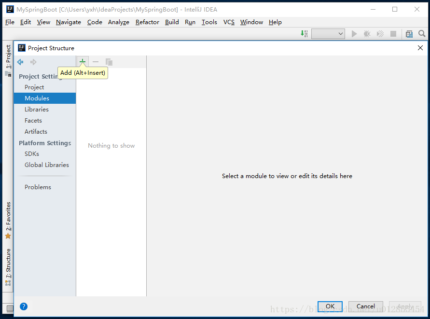Click the green Add module plus icon

(82, 62)
